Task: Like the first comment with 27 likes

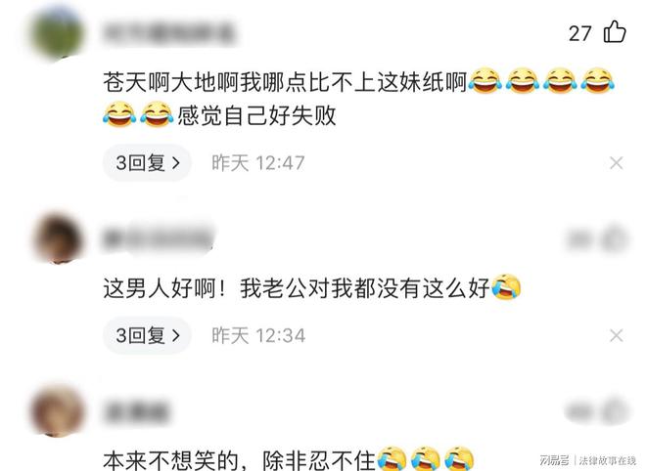Action: (615, 32)
